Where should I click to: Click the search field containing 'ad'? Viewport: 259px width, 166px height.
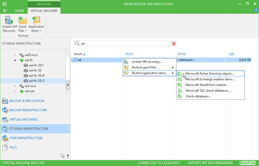click(126, 44)
